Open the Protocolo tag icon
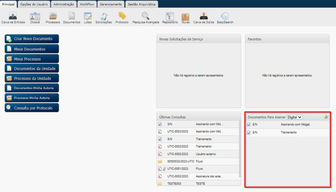 tap(122, 16)
